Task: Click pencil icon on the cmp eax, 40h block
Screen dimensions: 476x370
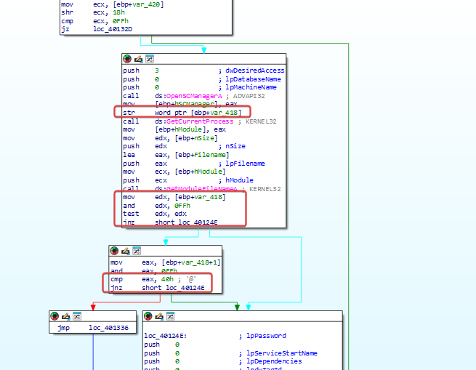Action: point(126,251)
